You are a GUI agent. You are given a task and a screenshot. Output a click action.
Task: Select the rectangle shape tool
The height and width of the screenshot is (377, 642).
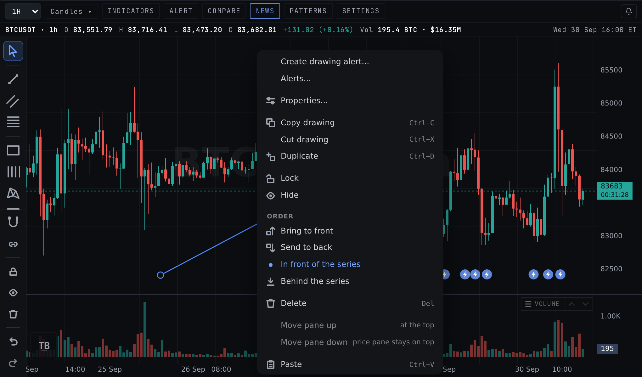pos(13,150)
